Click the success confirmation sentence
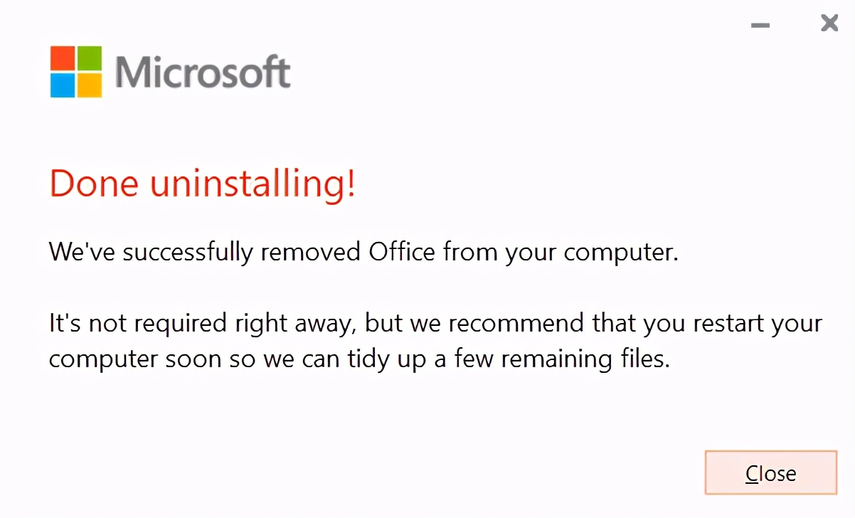This screenshot has width=855, height=518. (363, 252)
